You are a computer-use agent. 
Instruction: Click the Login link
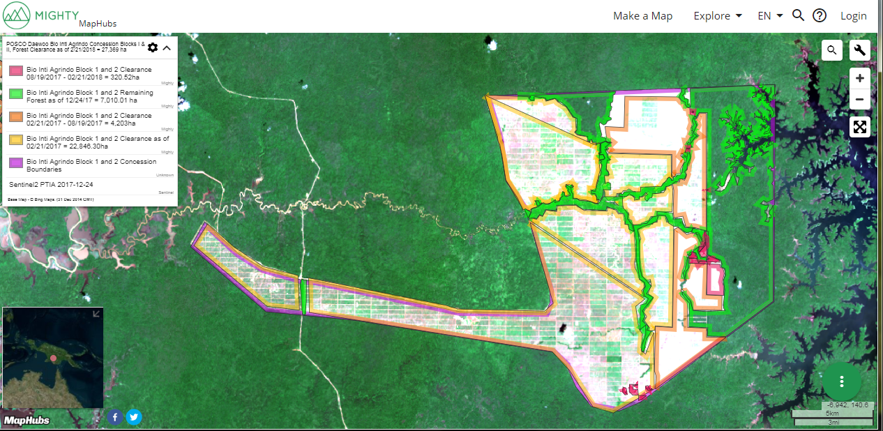[x=854, y=15]
